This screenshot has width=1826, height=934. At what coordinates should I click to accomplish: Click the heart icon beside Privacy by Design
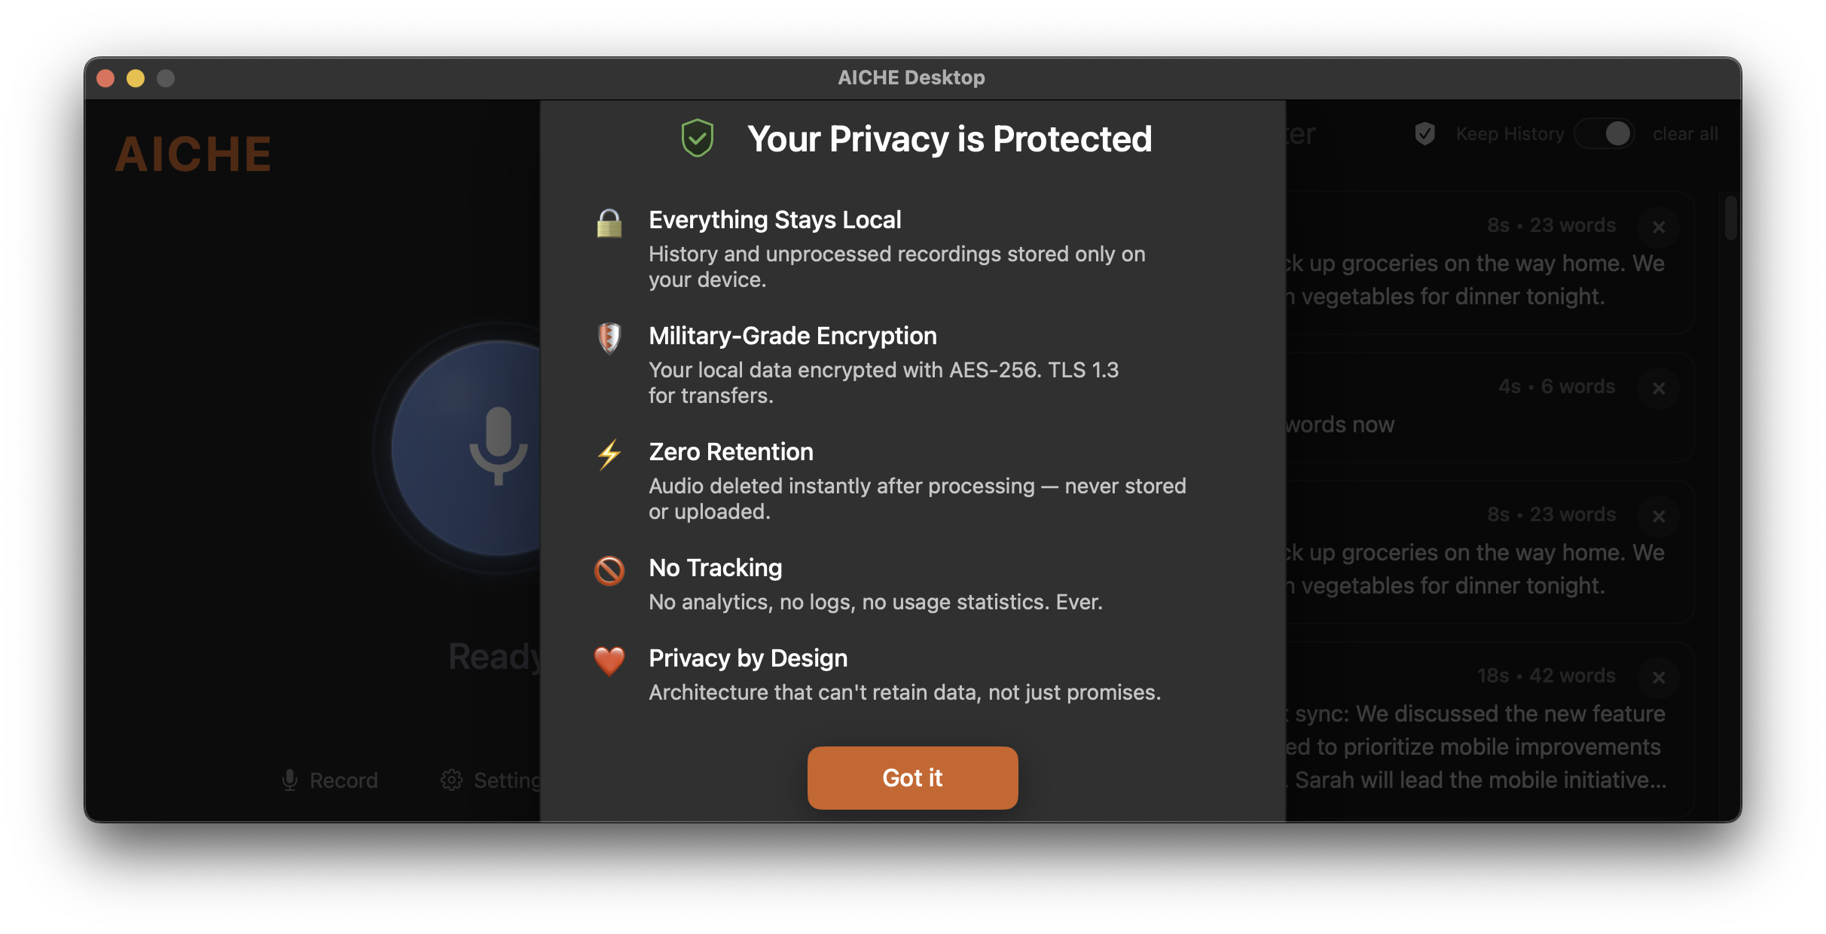click(609, 661)
